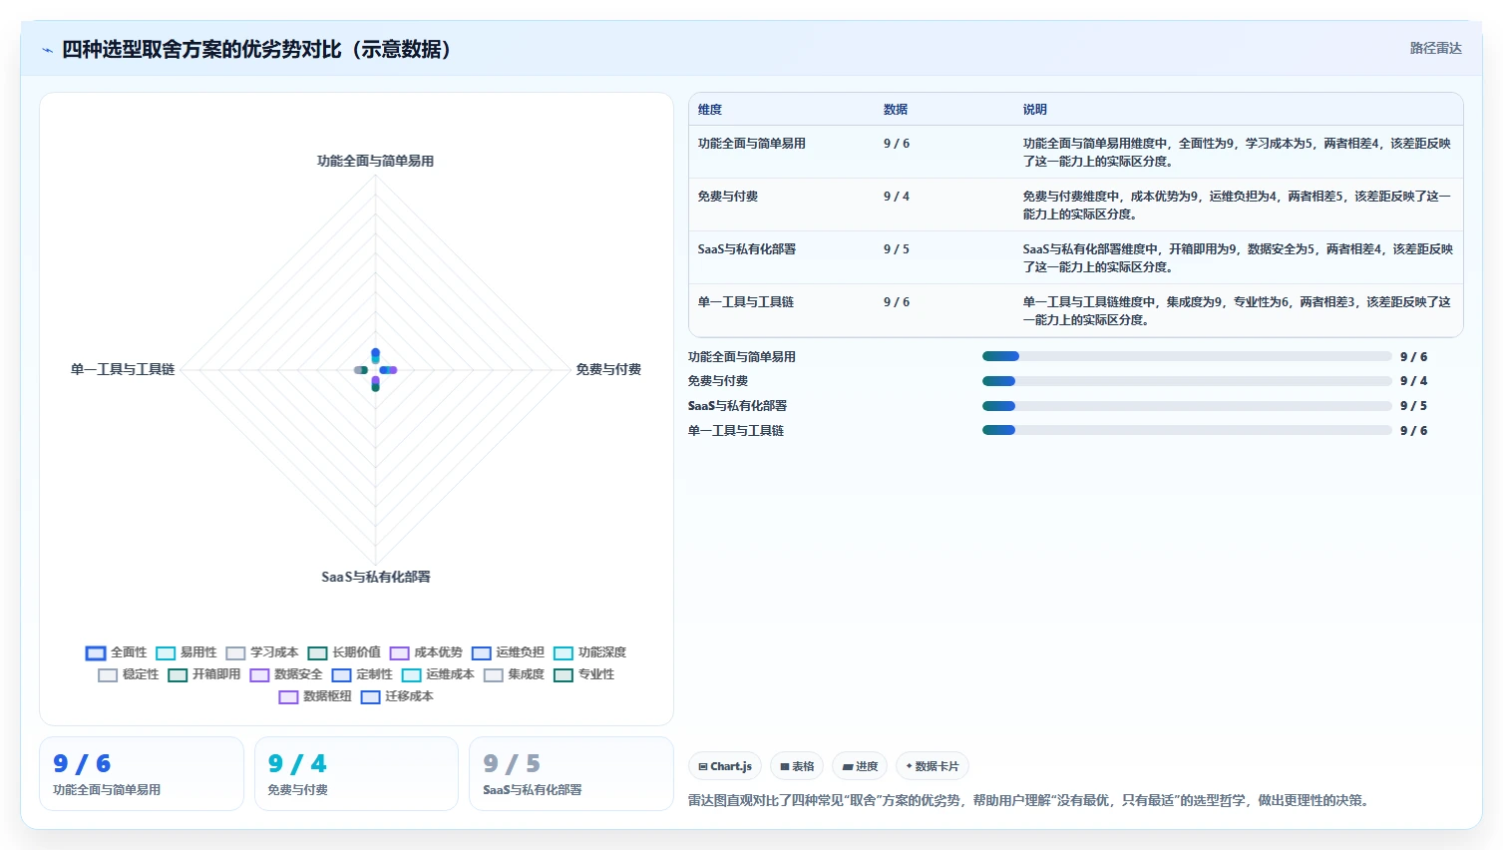The width and height of the screenshot is (1503, 850).
Task: Click the 路径雷达 tag in the header
Action: pos(1435,49)
